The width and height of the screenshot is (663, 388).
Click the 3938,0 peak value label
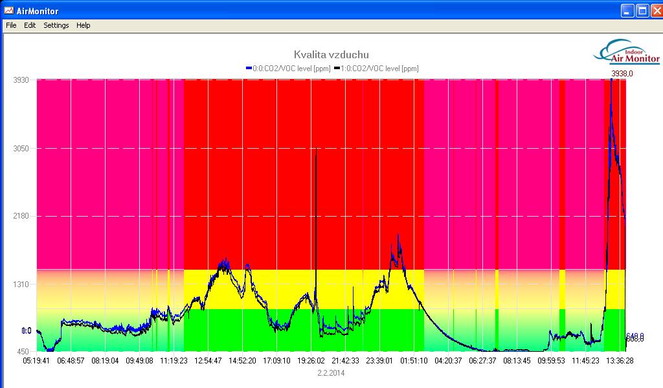coord(622,74)
